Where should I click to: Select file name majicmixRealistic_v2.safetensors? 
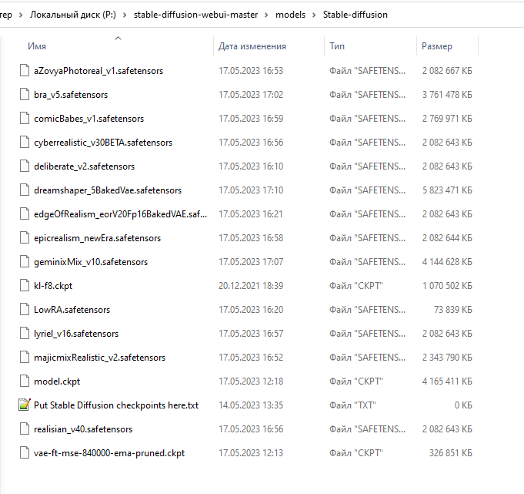point(99,358)
